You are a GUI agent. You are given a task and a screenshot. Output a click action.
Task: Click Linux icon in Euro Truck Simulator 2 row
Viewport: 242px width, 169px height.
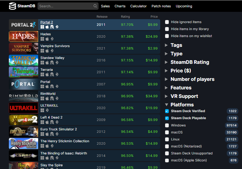(52, 134)
